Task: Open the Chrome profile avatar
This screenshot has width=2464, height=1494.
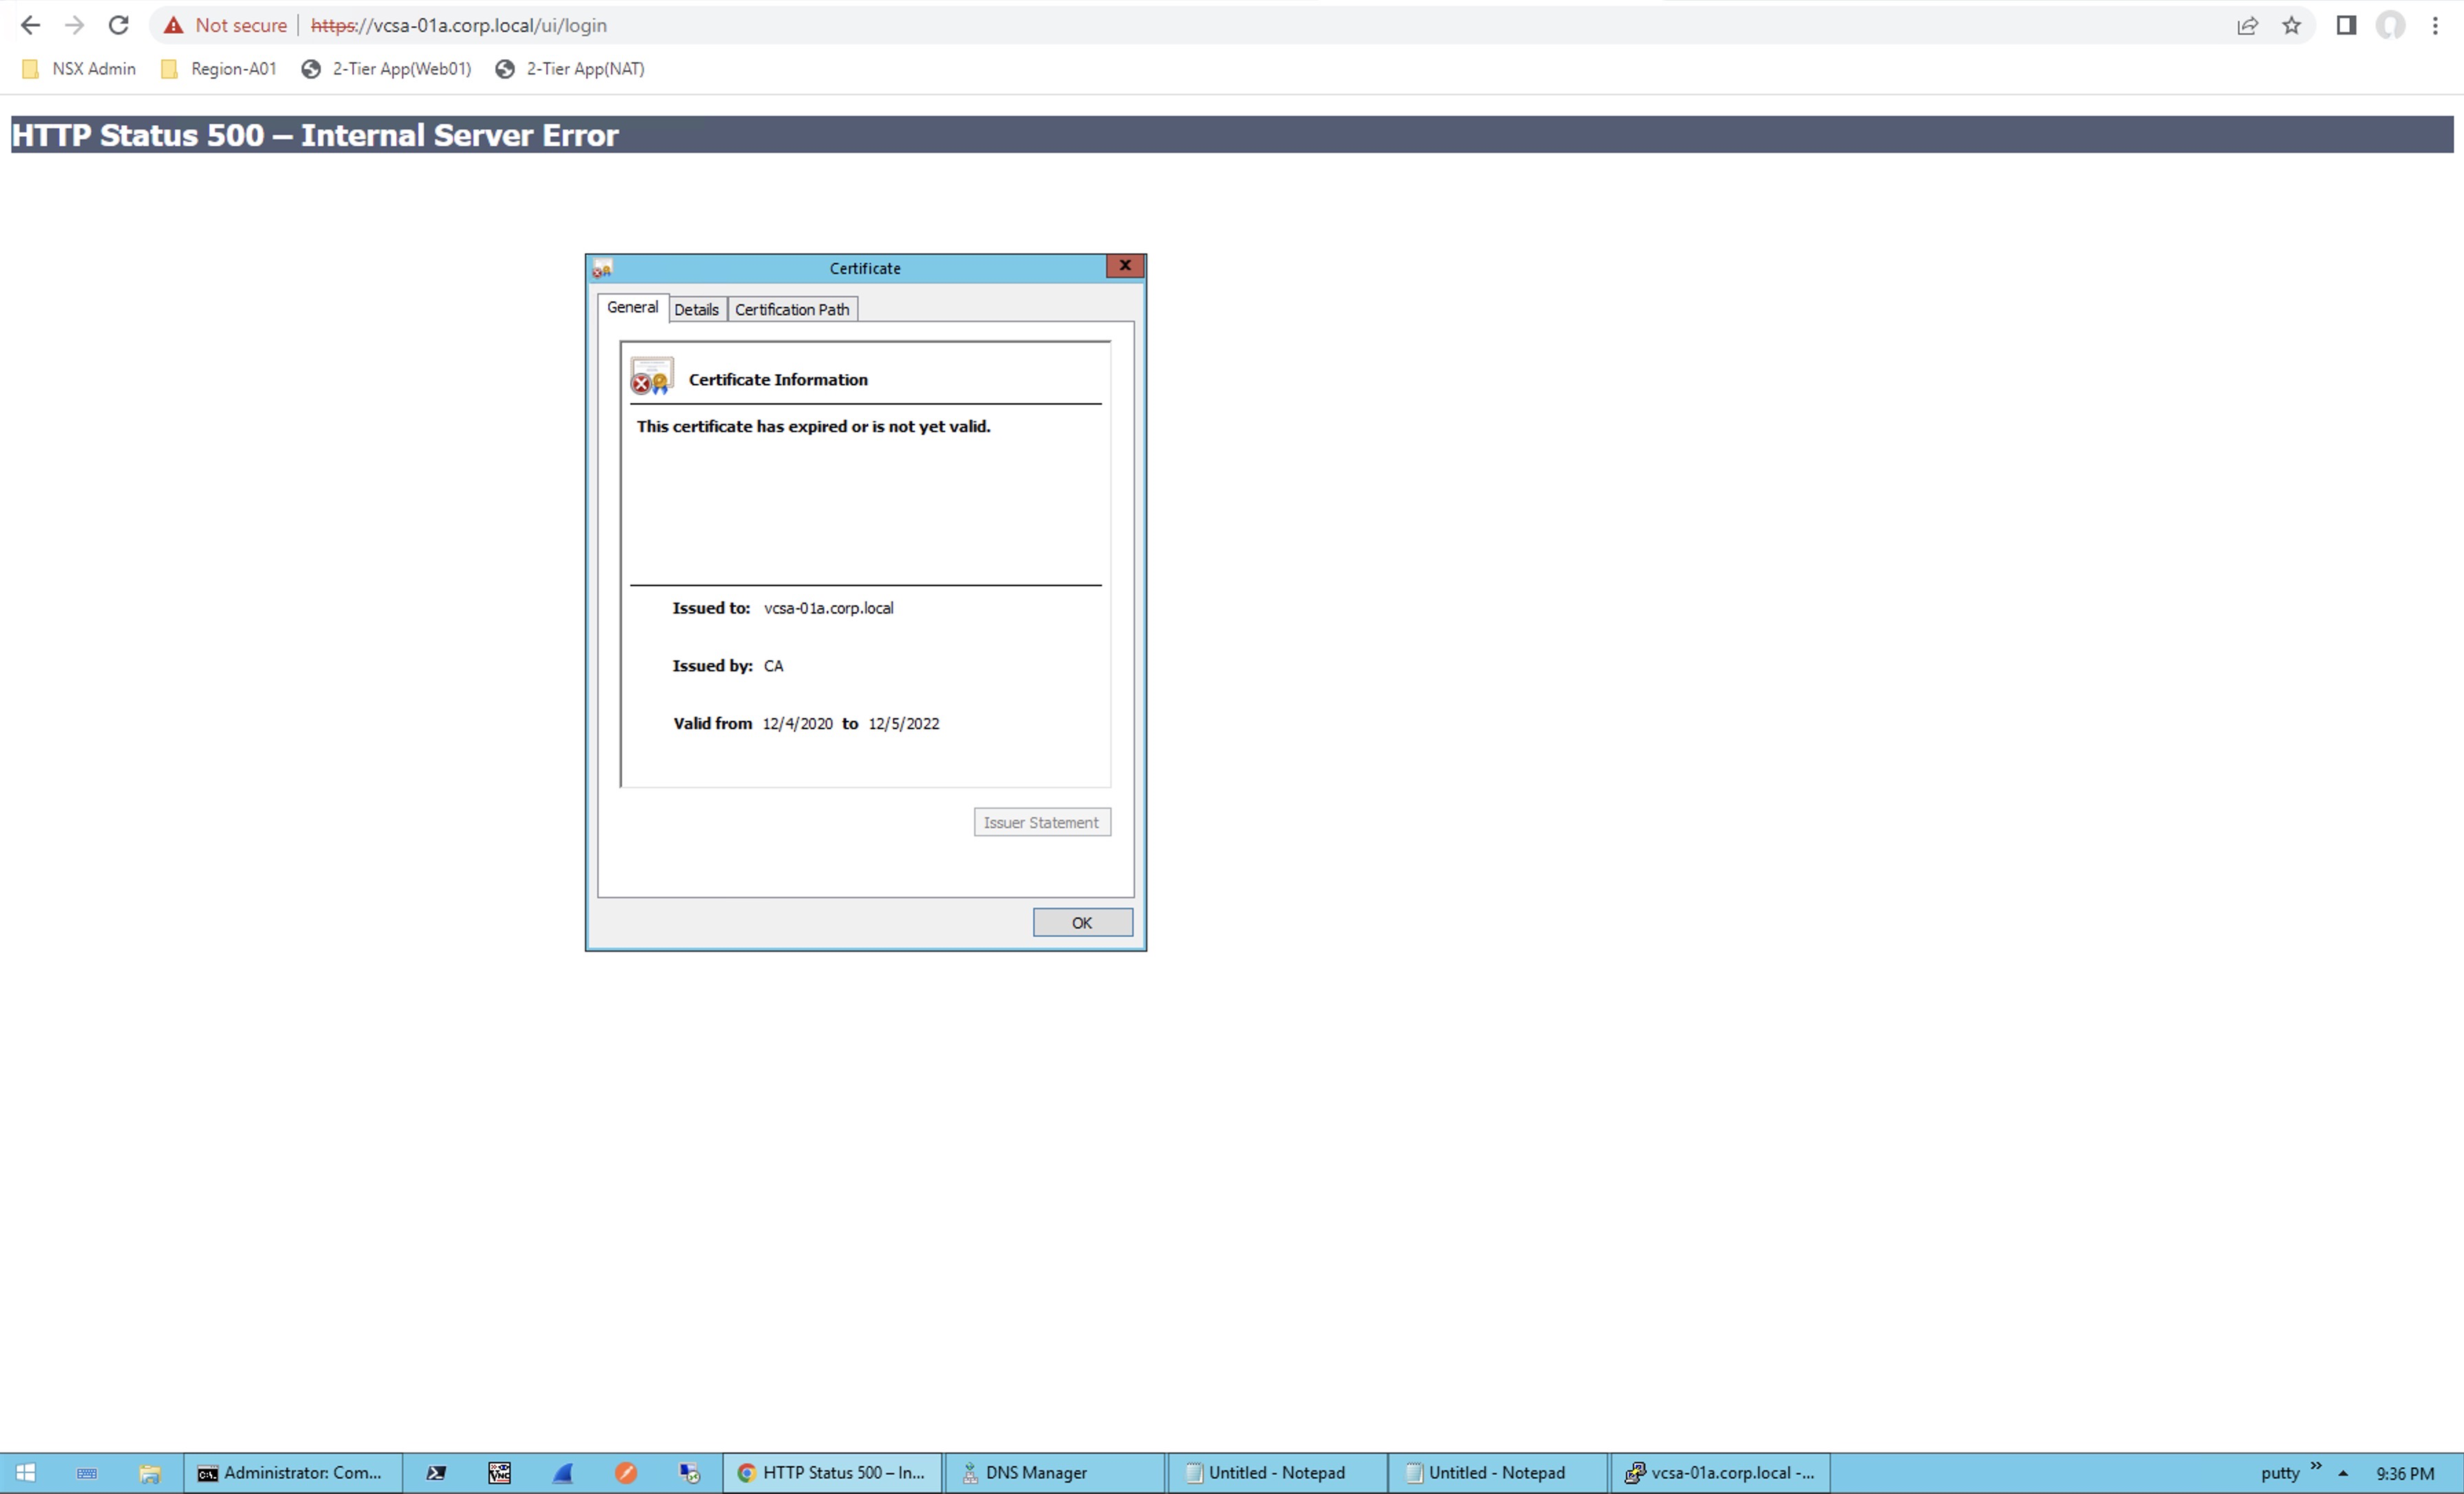Action: (2390, 26)
